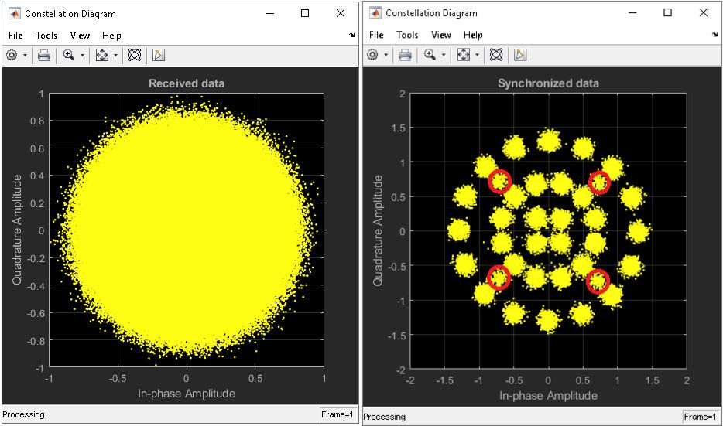Toggle reference constellation in Synchronized data window
This screenshot has height=426, width=723.
click(x=496, y=55)
